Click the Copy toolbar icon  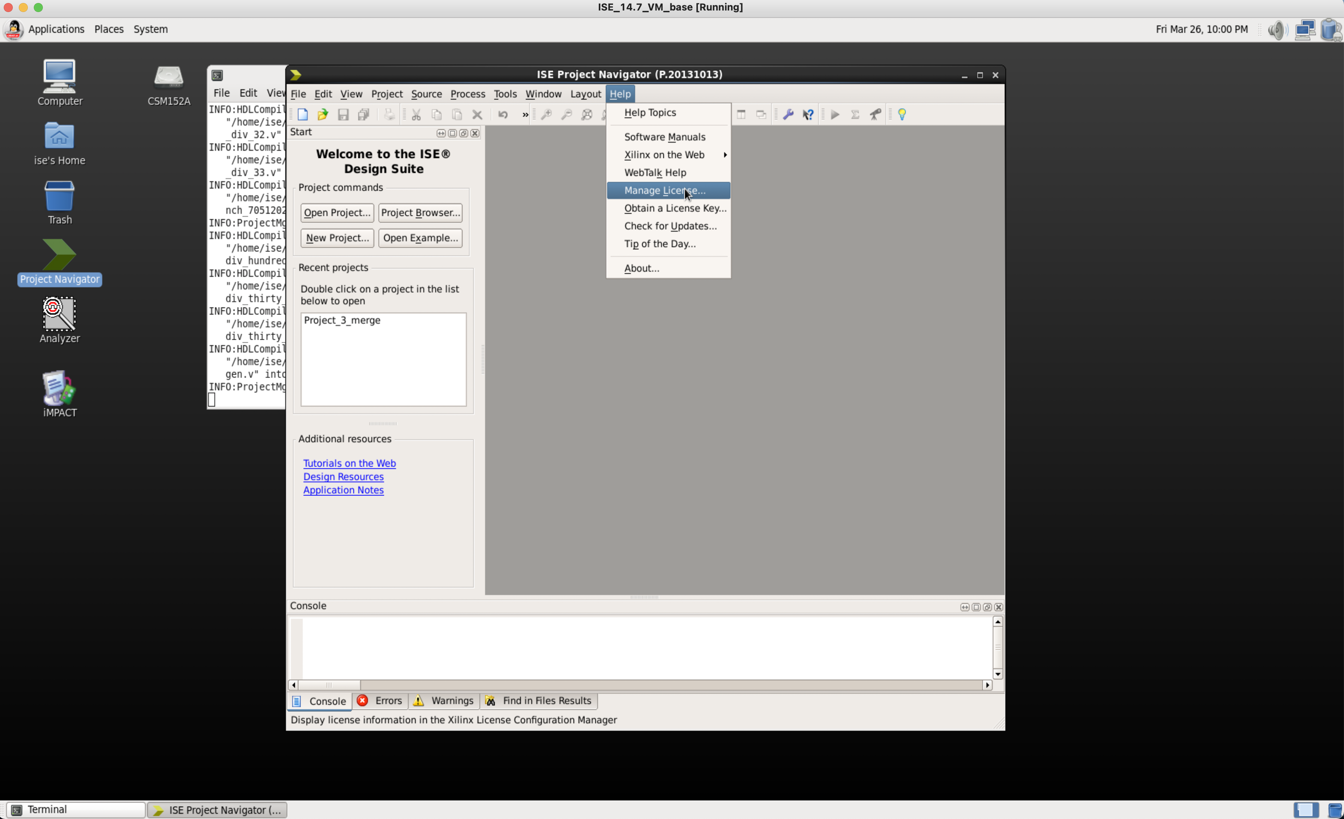click(436, 114)
